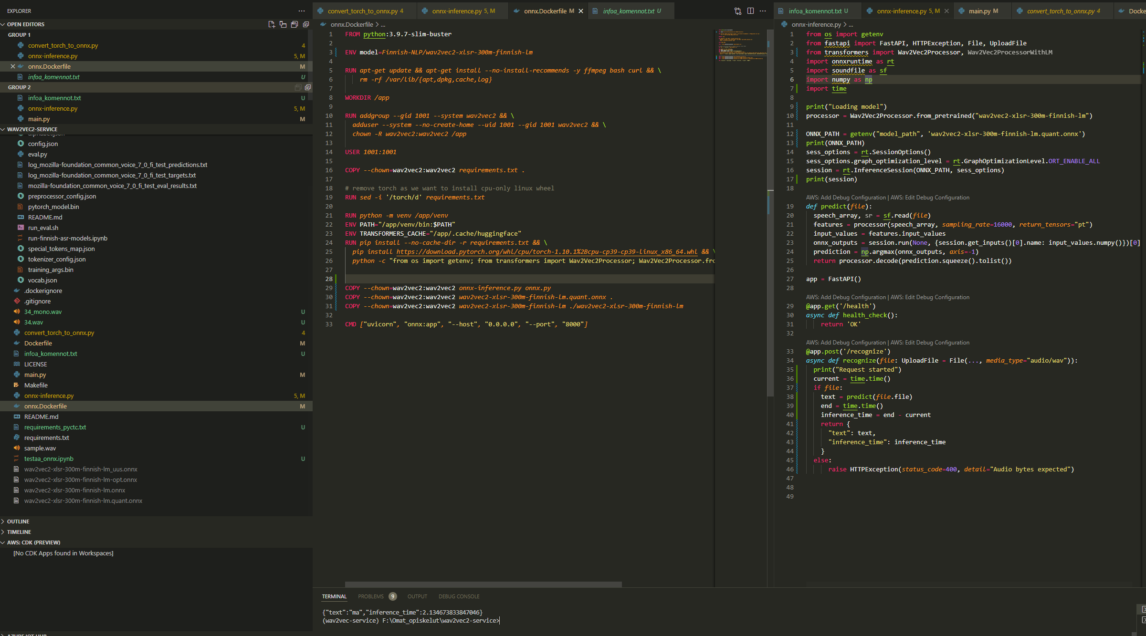
Task: Toggle vertical/horizontal editor layout icon
Action: (283, 24)
